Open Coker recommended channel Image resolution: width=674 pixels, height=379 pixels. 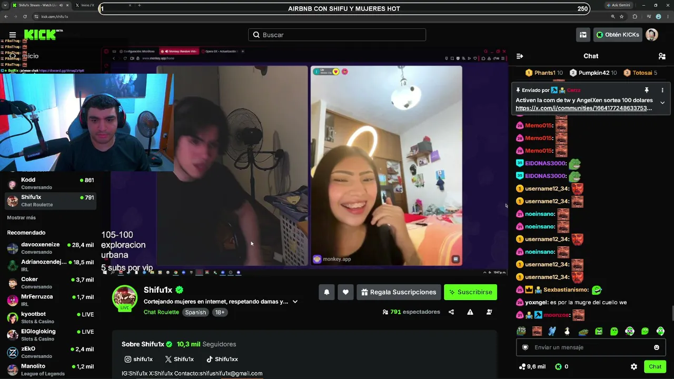[x=51, y=283]
